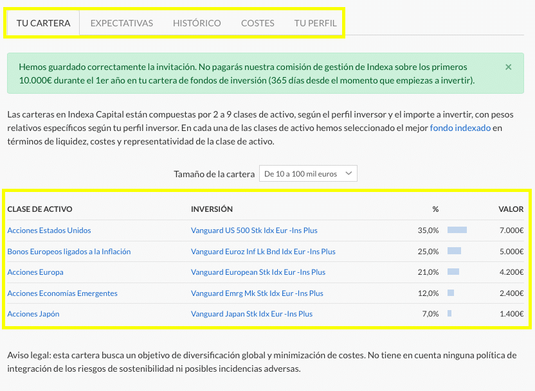Open Vanguard European Stk Idx fund link
Image resolution: width=535 pixels, height=391 pixels.
click(258, 272)
